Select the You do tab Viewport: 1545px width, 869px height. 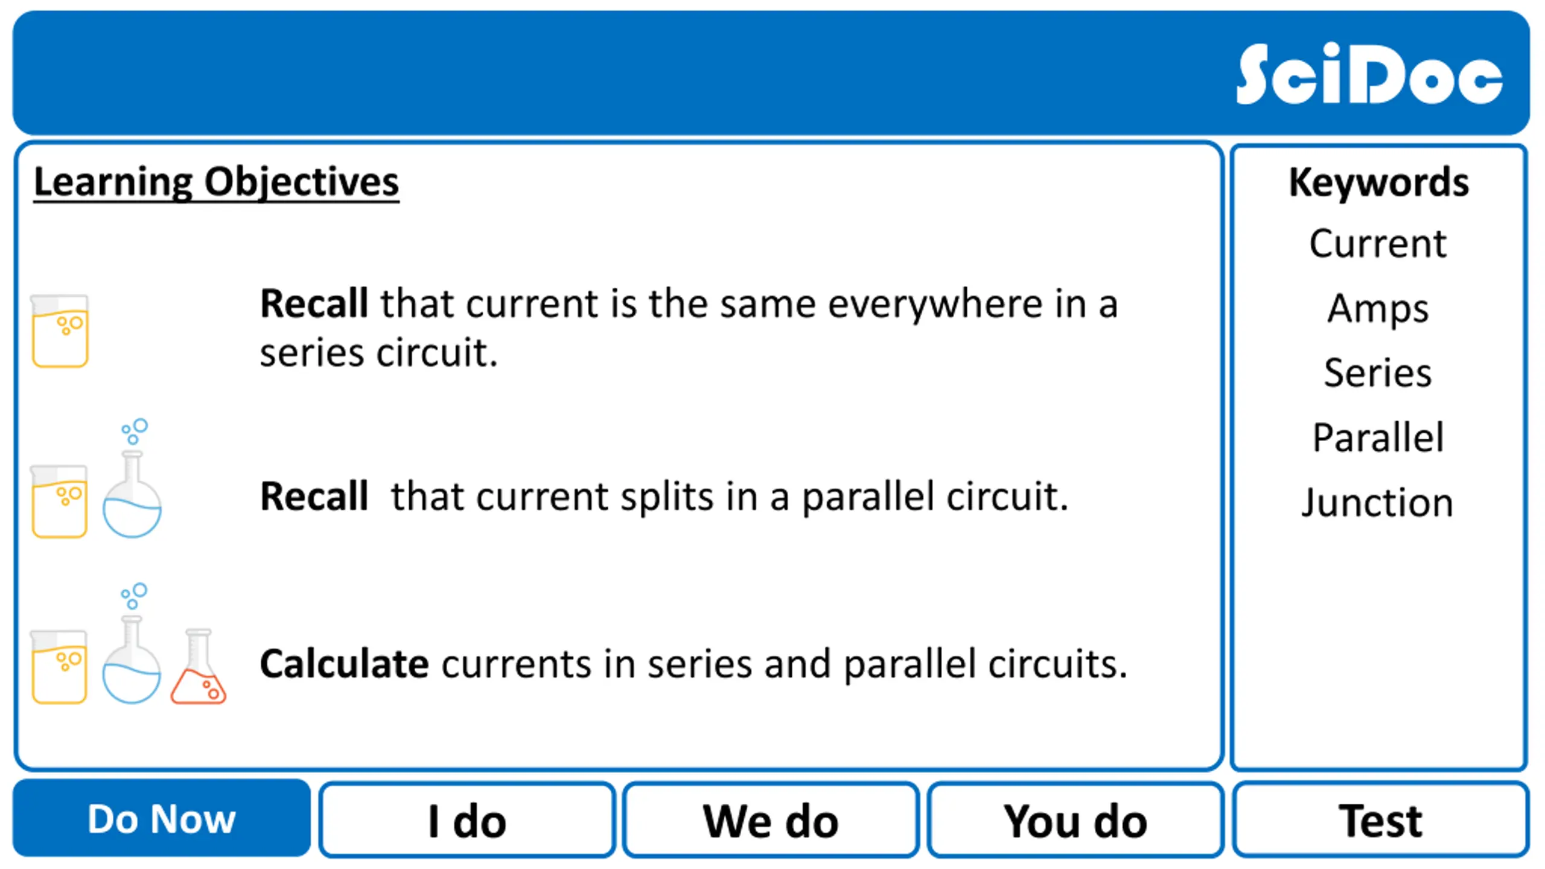pos(1075,820)
